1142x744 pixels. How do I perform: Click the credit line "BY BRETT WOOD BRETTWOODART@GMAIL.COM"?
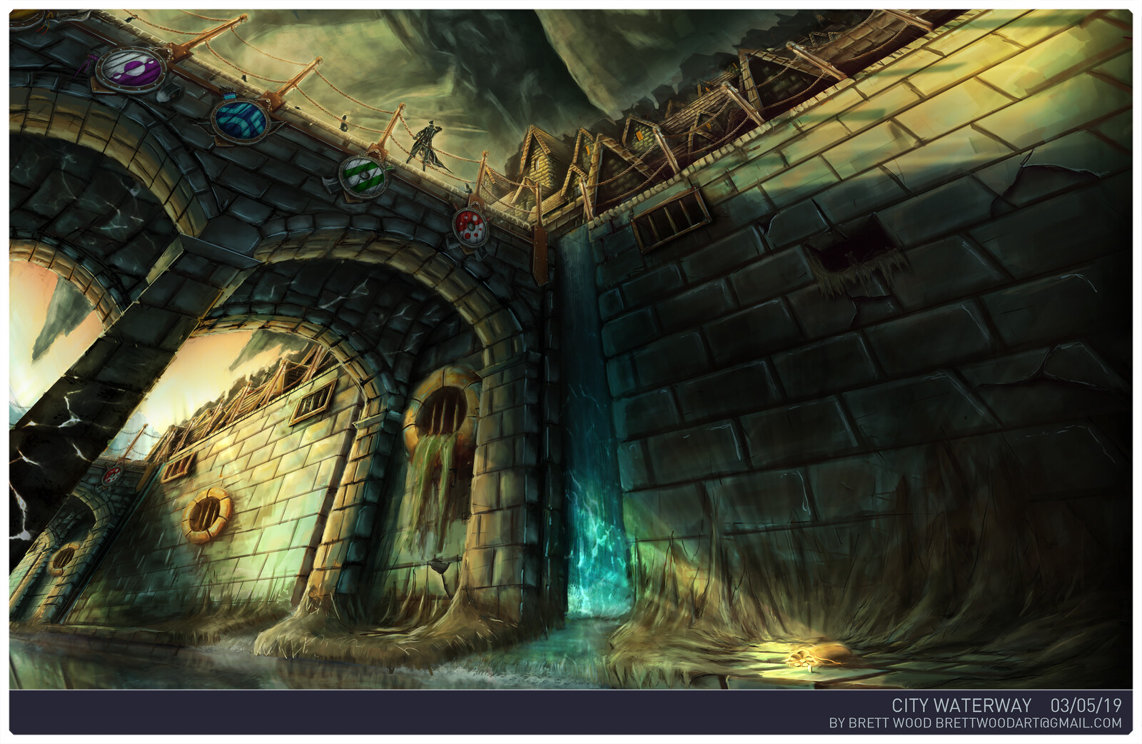976,723
